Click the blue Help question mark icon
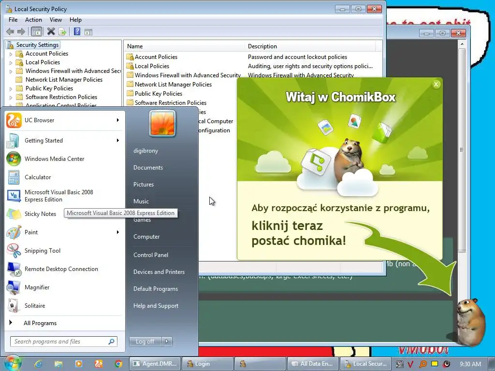 click(x=77, y=31)
